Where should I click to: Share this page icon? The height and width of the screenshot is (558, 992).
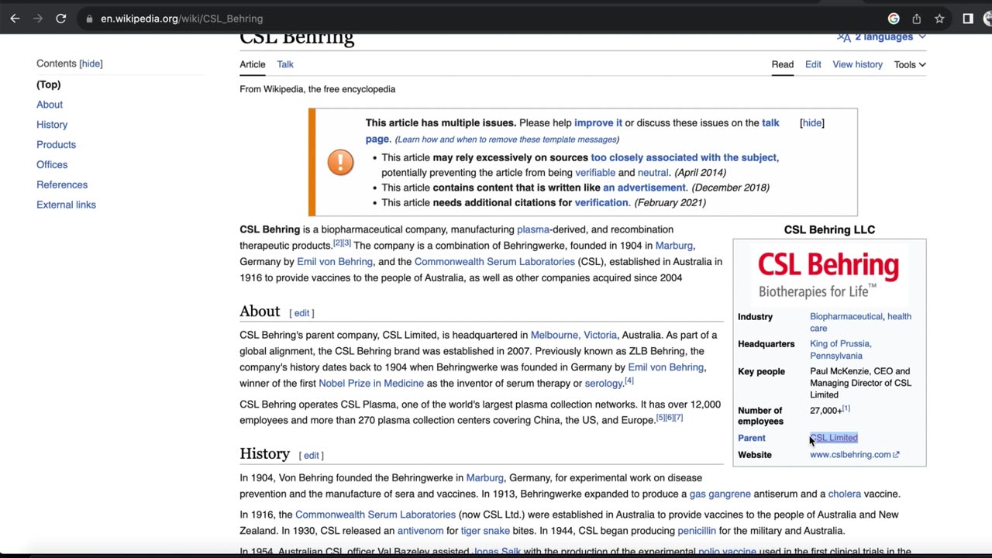pos(917,19)
